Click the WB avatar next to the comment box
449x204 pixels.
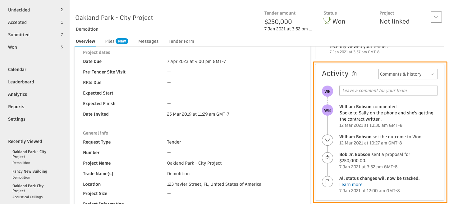coord(327,91)
